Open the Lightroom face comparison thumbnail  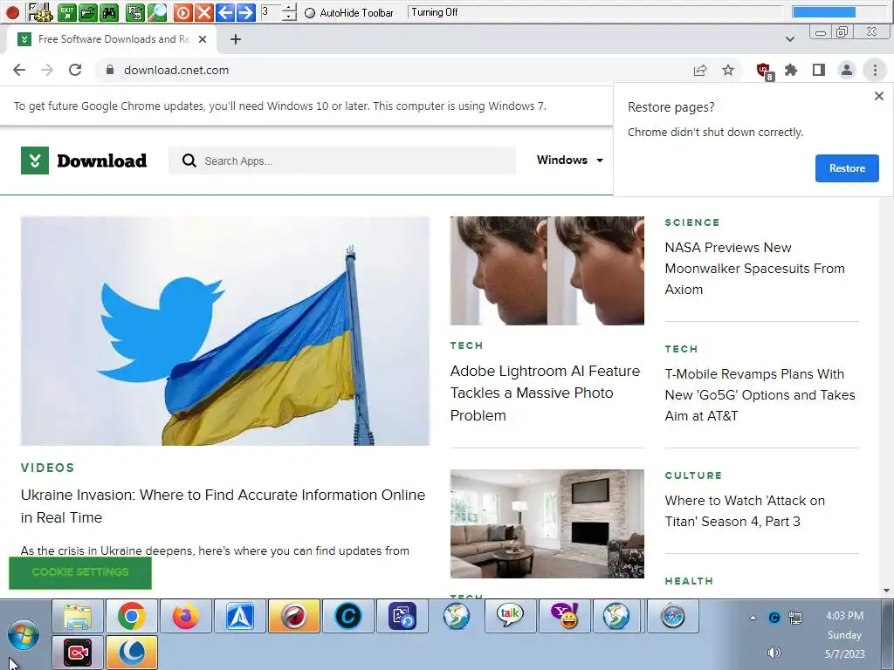[x=547, y=270]
